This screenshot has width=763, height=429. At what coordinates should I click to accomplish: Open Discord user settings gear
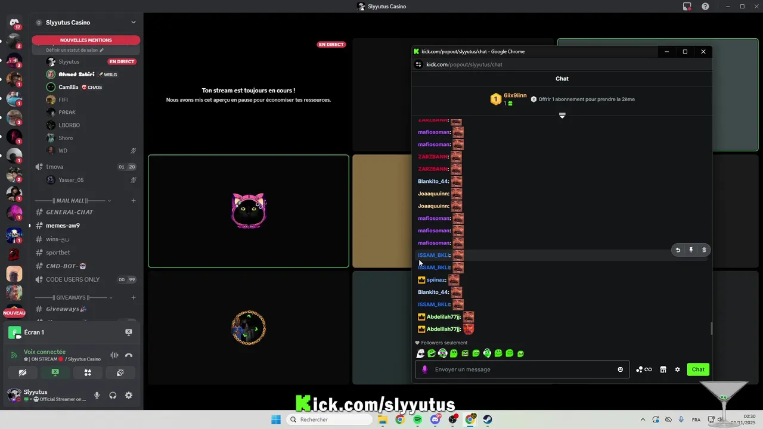[x=129, y=395]
